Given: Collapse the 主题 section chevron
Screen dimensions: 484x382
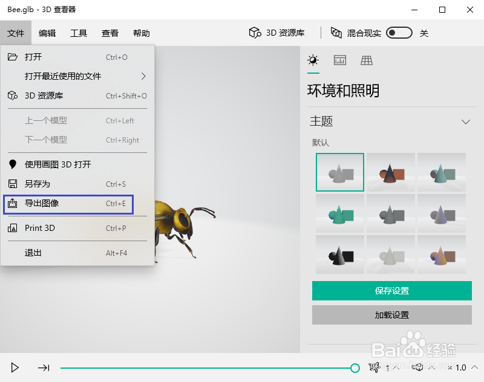Looking at the screenshot, I should (x=465, y=121).
